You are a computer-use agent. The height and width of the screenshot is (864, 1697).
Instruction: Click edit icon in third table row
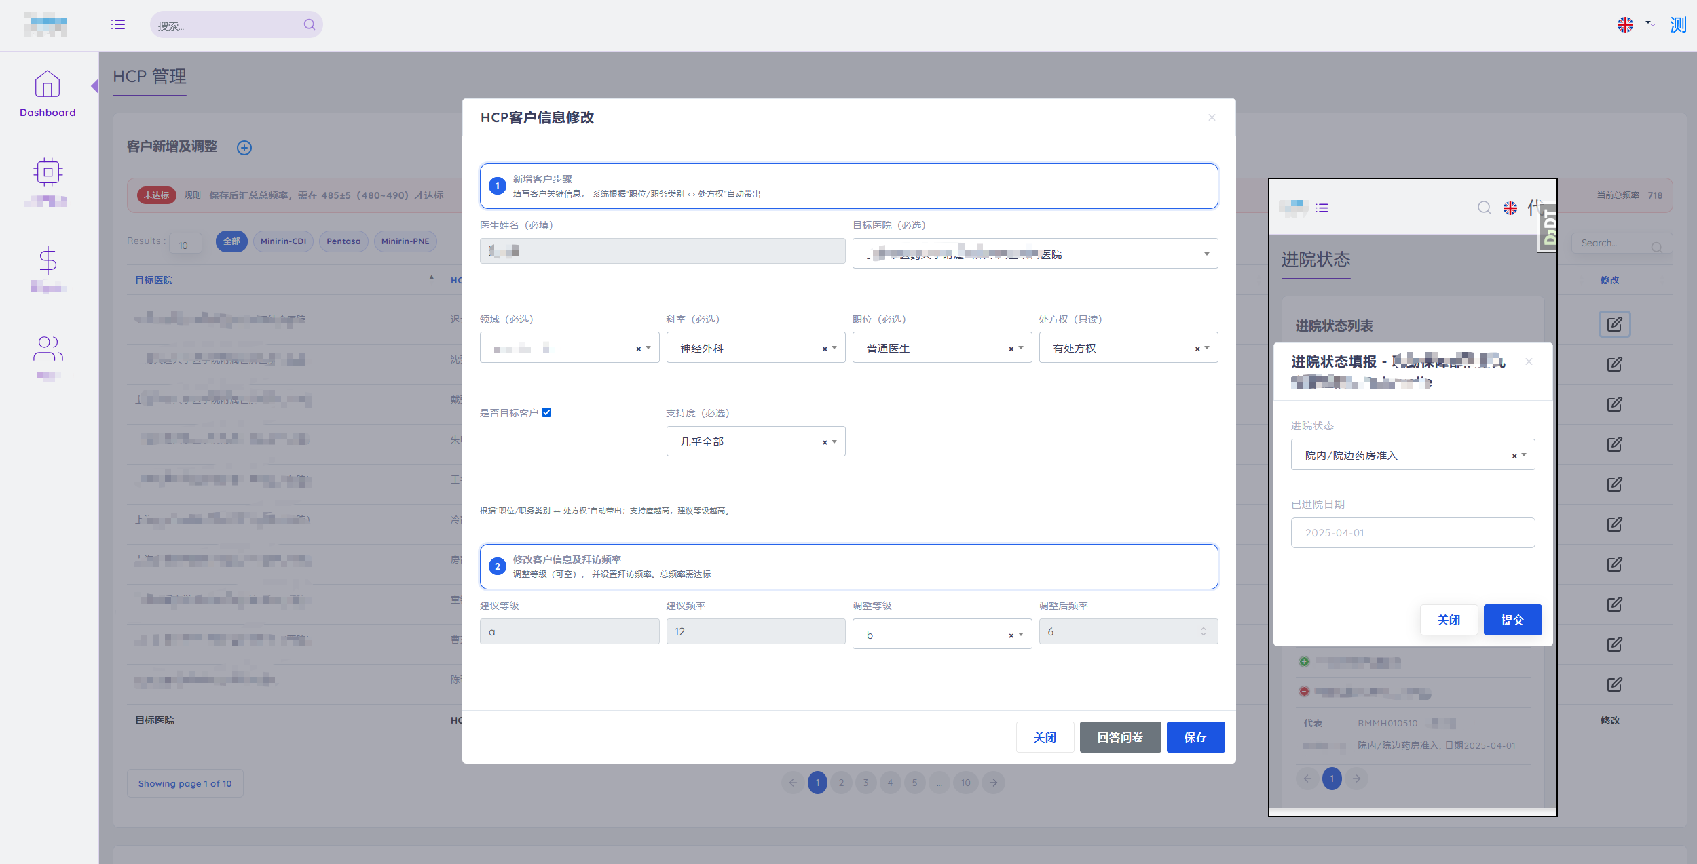[1615, 404]
